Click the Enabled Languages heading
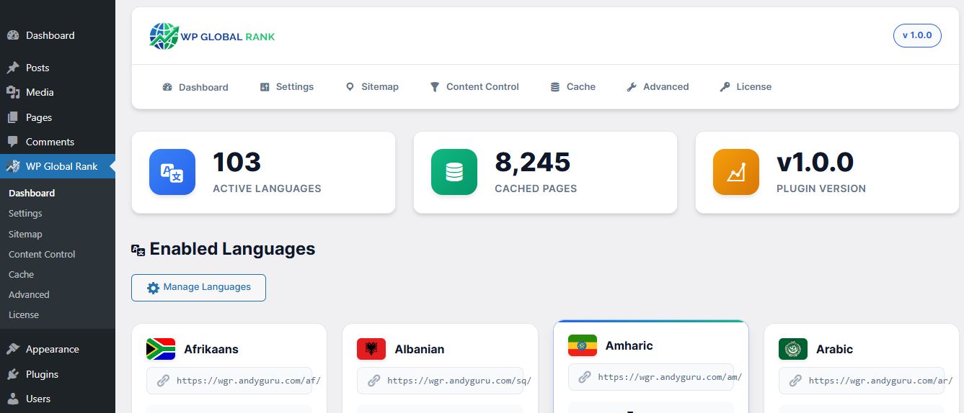The width and height of the screenshot is (964, 413). pyautogui.click(x=232, y=249)
